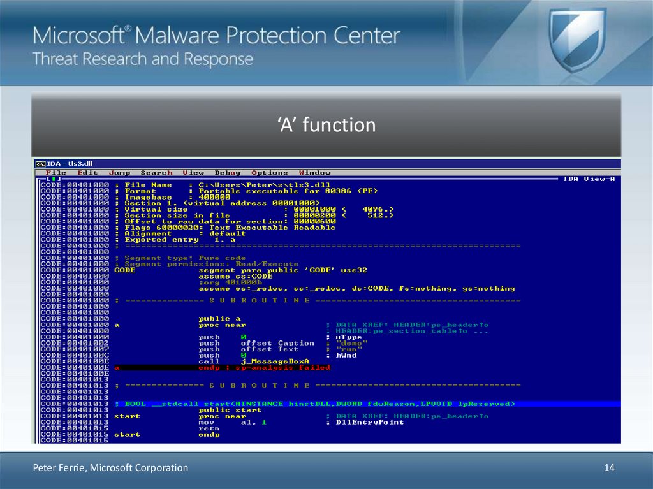Click the IDA View-A window label

point(589,179)
